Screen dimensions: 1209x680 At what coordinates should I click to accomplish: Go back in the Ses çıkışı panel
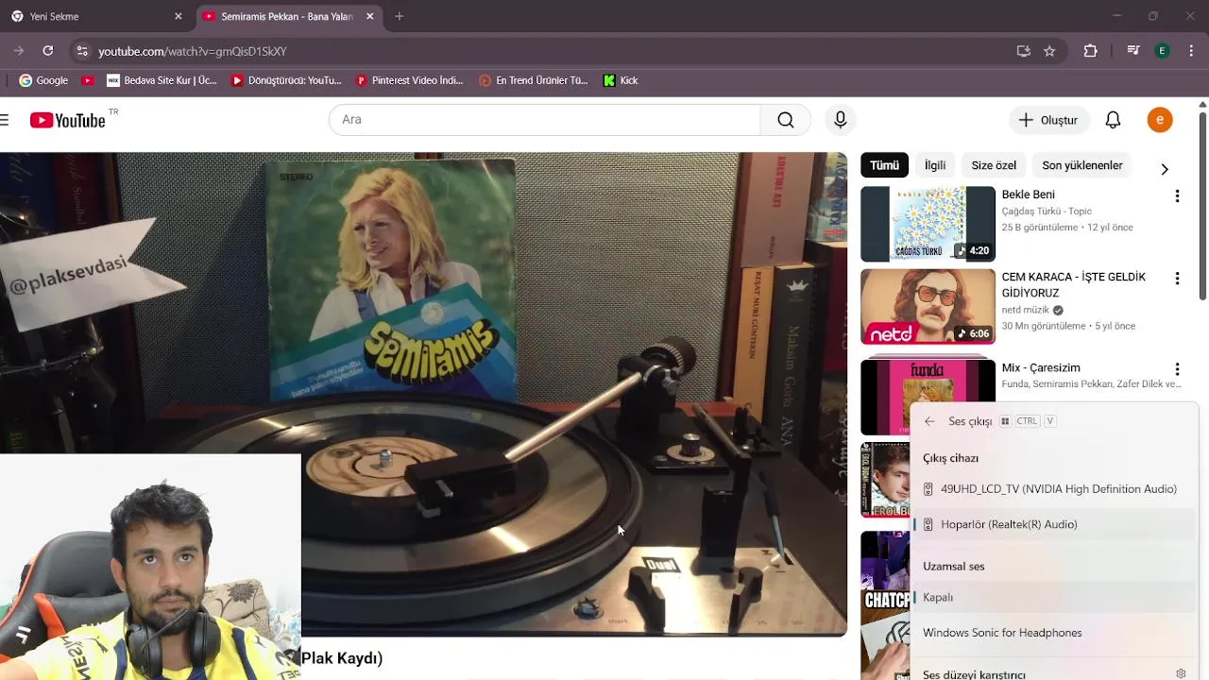pyautogui.click(x=929, y=421)
